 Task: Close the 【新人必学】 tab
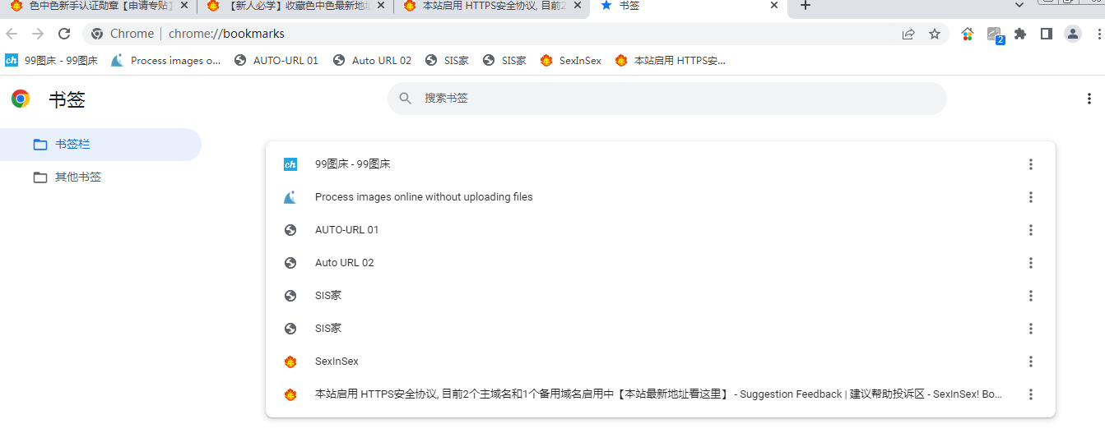380,5
